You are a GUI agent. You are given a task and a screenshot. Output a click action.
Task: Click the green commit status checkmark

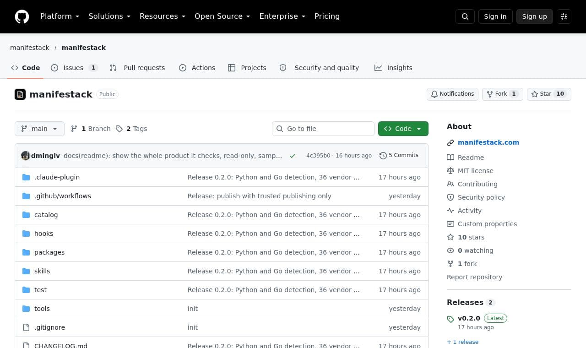click(x=293, y=156)
